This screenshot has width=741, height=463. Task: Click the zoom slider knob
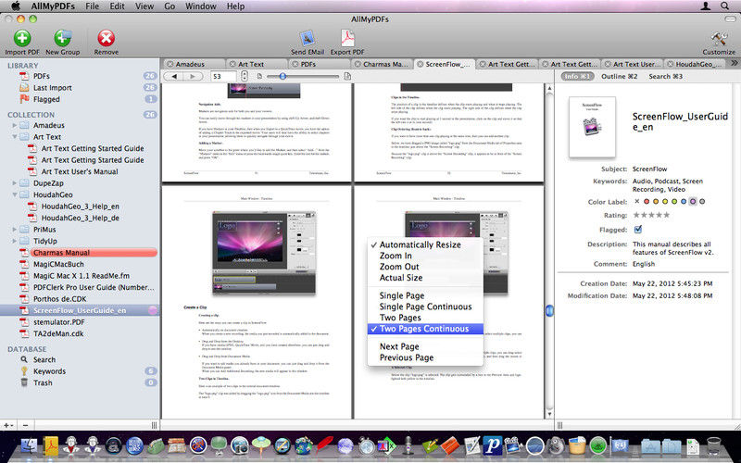(x=283, y=76)
